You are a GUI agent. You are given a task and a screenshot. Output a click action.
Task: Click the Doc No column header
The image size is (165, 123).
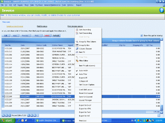click(12, 45)
